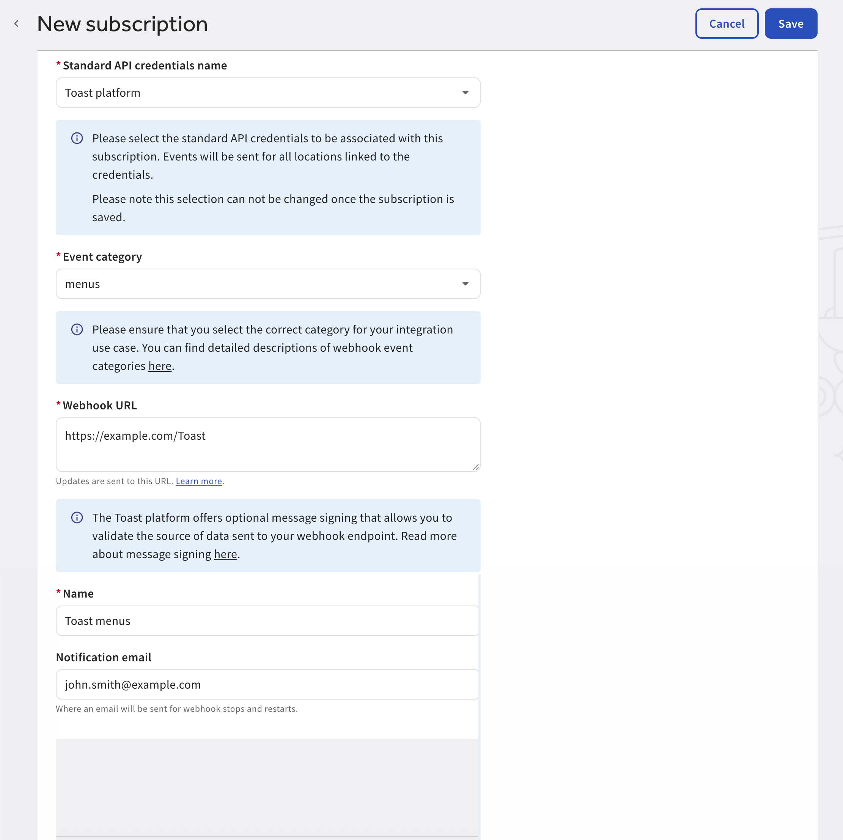Cancel creating the subscription

pos(726,24)
